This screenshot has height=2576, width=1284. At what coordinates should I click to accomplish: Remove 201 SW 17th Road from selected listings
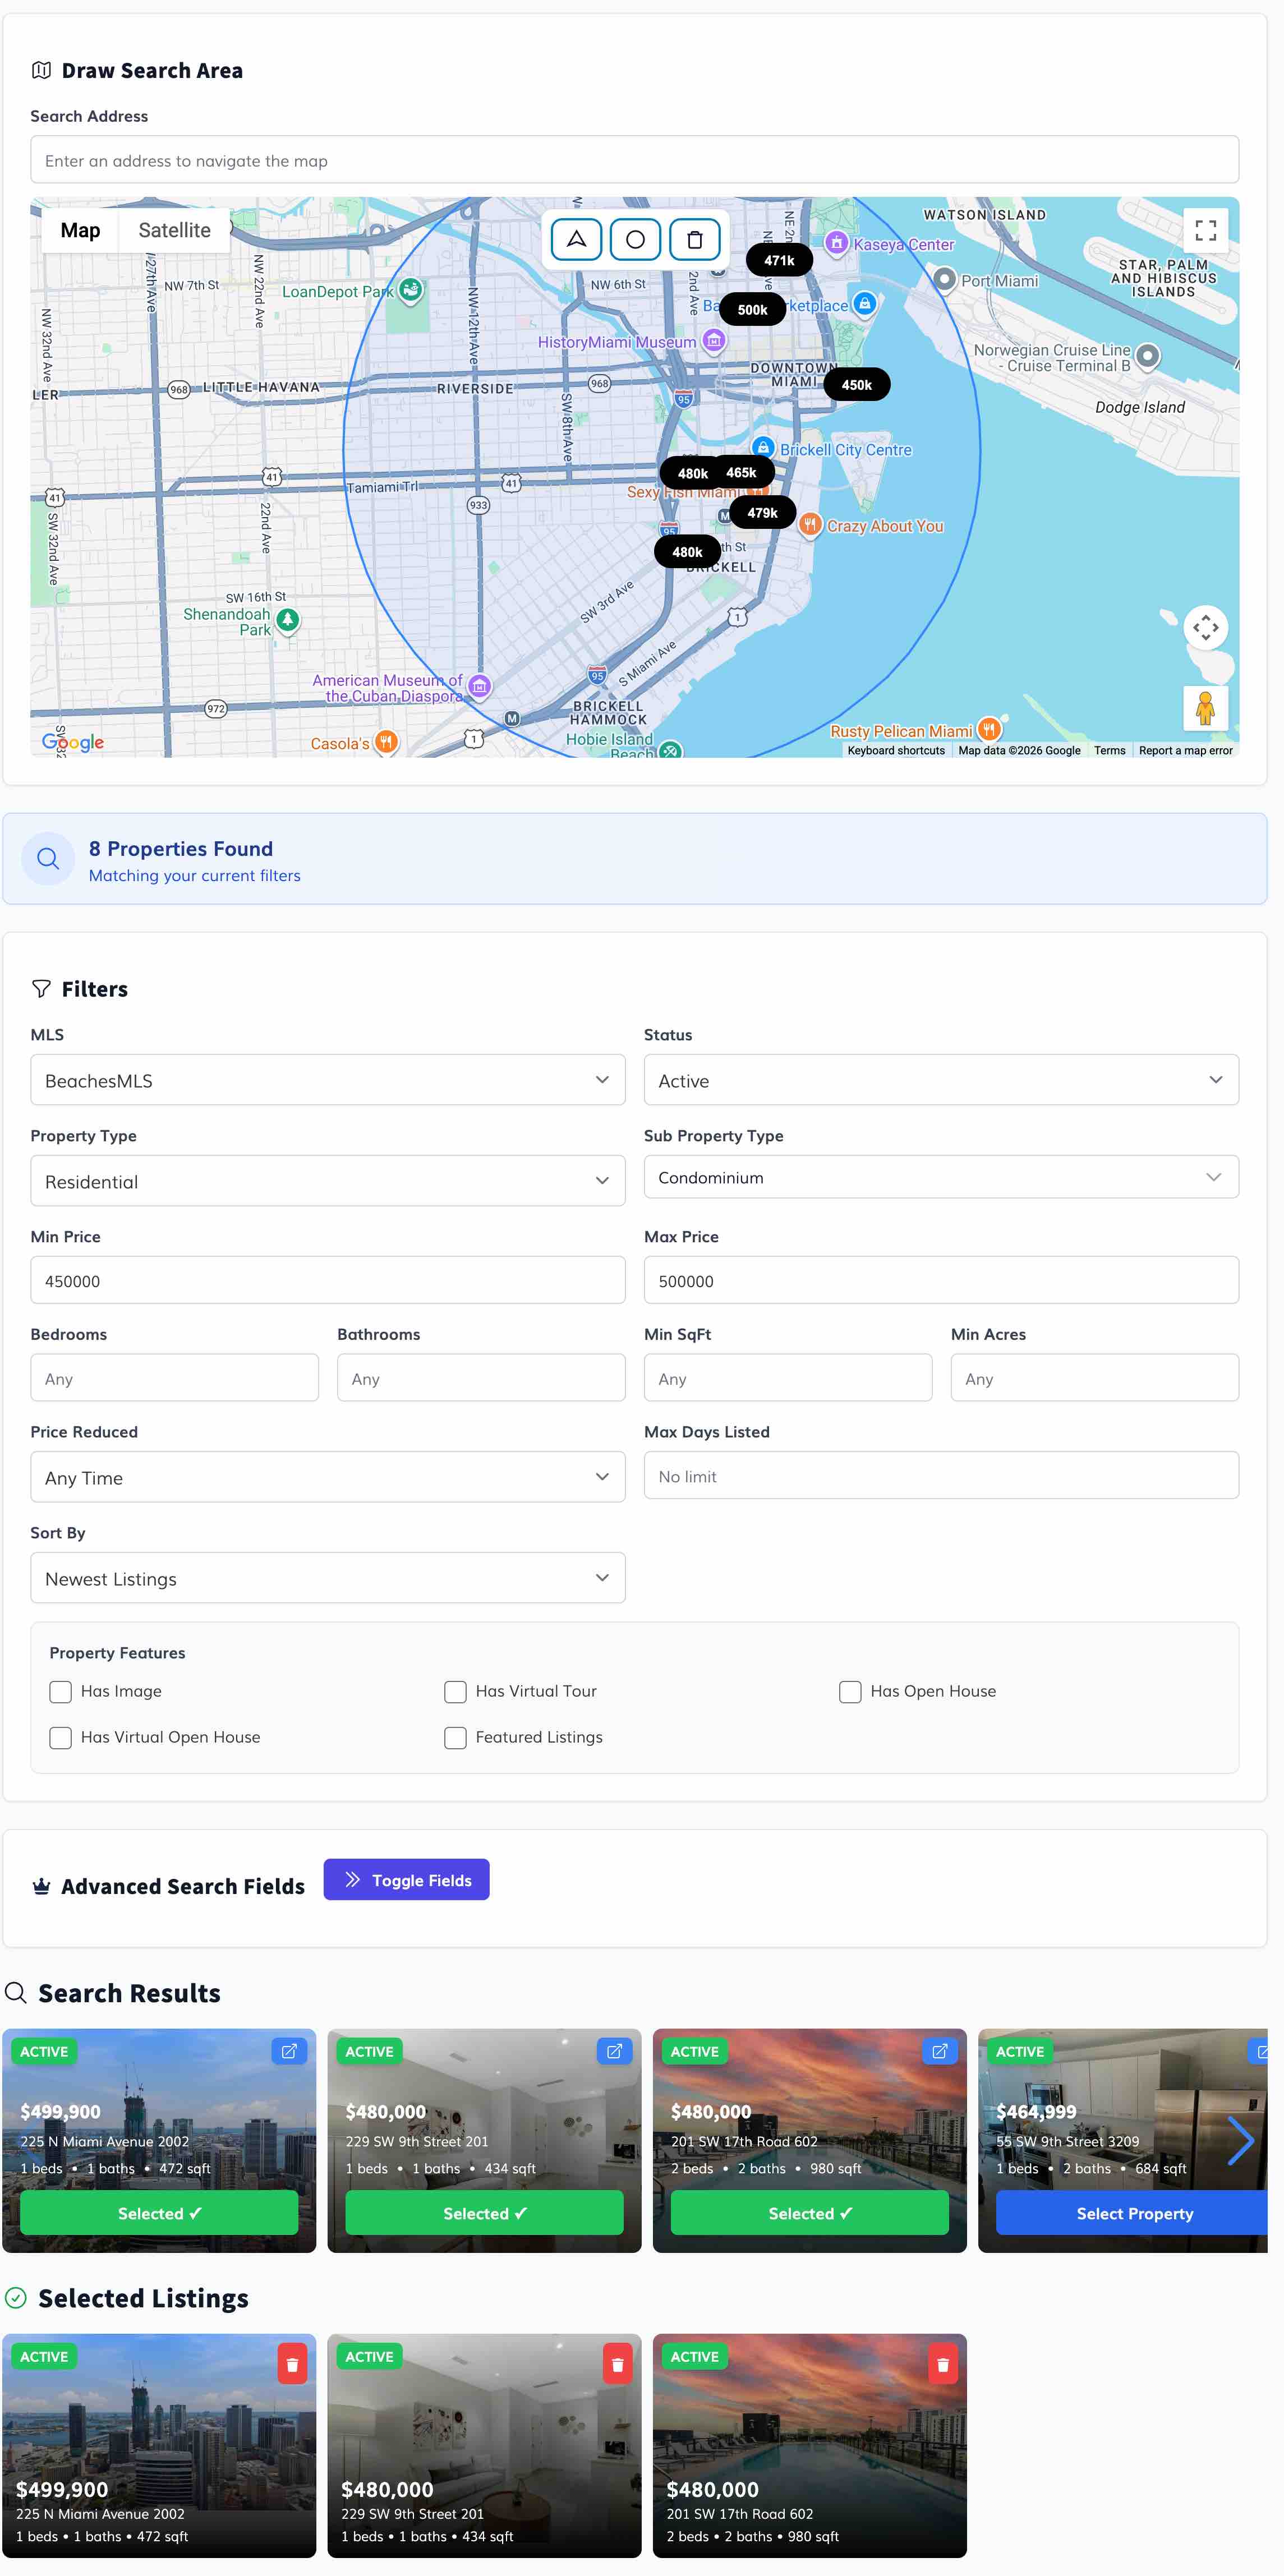(942, 2364)
